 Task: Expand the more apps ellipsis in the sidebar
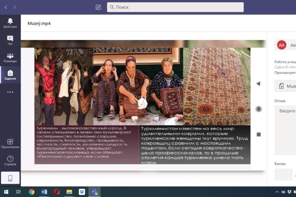tap(10, 92)
